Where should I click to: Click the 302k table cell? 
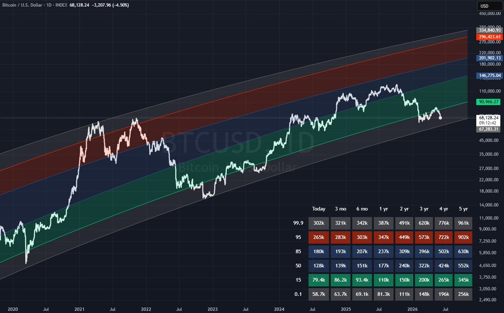point(319,223)
